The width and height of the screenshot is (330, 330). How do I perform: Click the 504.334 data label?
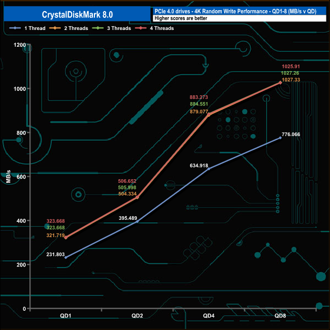click(127, 193)
